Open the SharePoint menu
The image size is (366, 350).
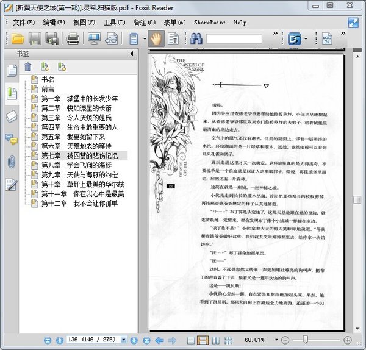point(210,23)
